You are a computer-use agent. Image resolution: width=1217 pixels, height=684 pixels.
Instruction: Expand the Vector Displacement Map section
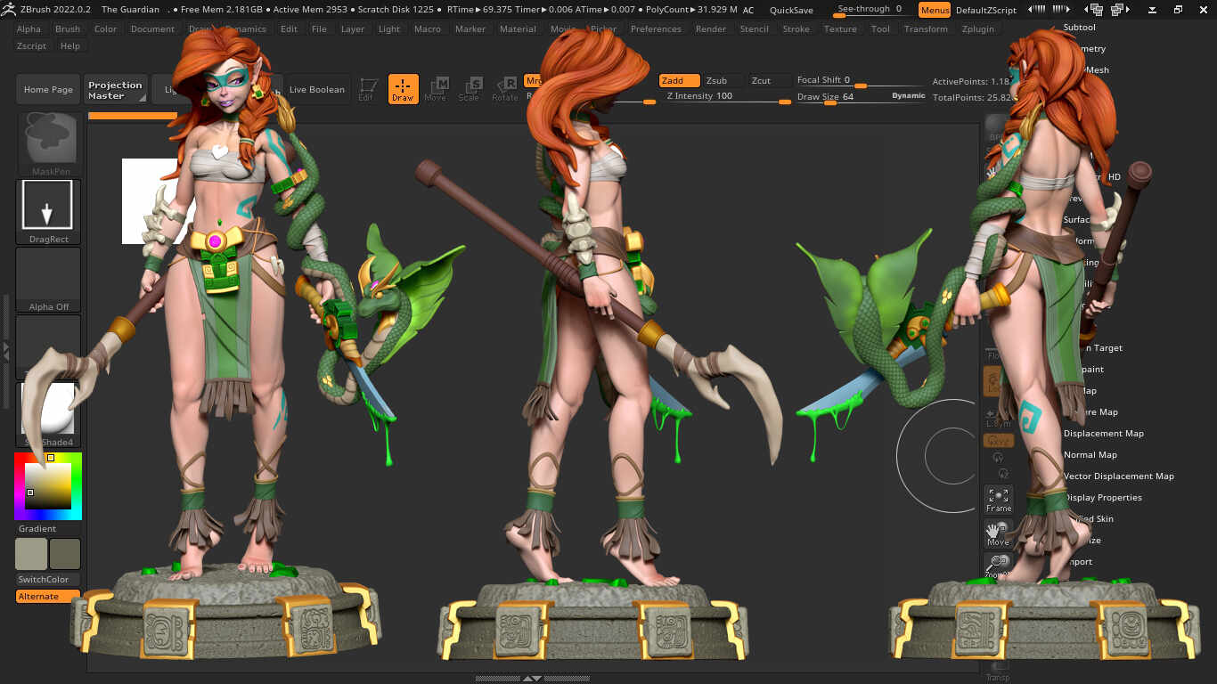coord(1118,476)
